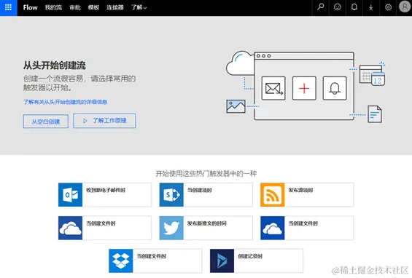Open the app launcher waffle icon
The height and width of the screenshot is (278, 412).
(x=9, y=7)
